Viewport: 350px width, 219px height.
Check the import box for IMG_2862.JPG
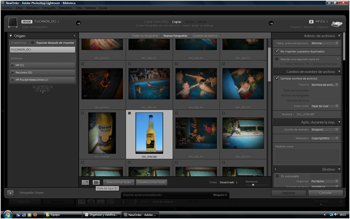[x=176, y=64]
